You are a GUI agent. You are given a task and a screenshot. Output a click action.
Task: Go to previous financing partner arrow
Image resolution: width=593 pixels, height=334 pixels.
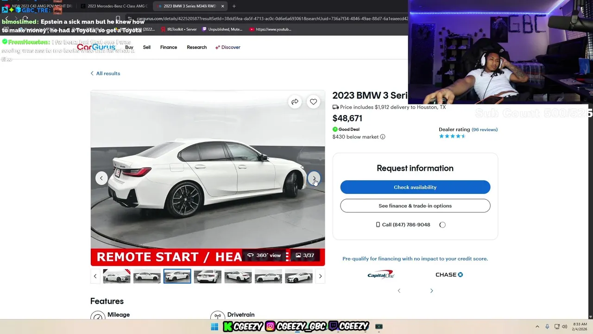(399, 291)
